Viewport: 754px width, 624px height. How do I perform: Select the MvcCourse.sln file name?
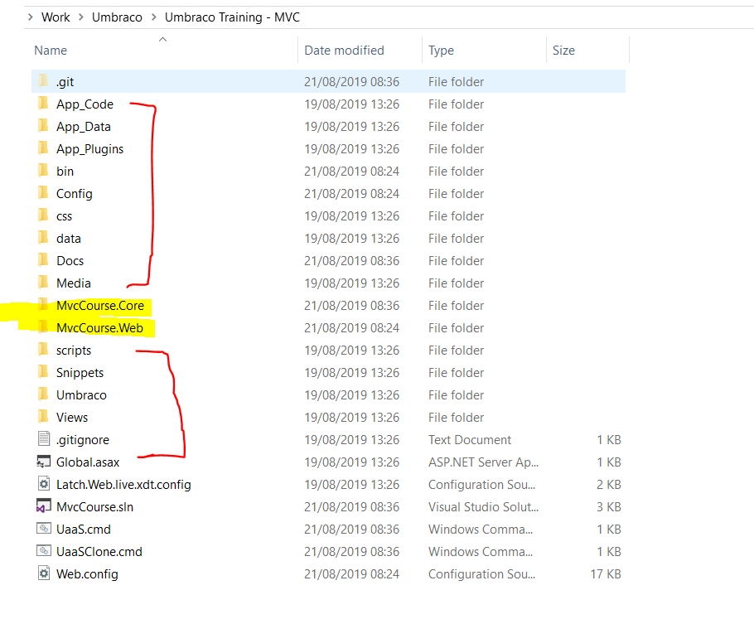click(94, 506)
